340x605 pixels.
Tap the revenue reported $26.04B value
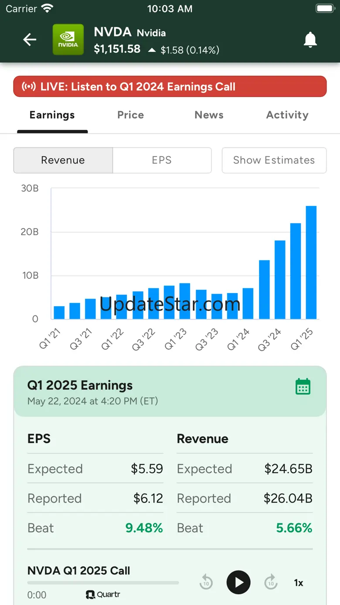[x=288, y=498]
